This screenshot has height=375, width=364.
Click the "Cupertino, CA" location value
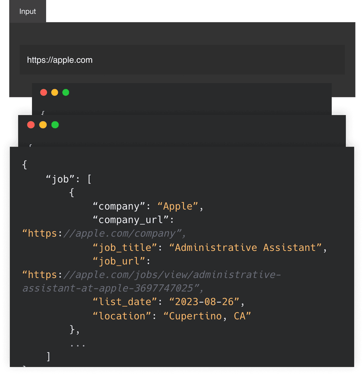tap(207, 316)
